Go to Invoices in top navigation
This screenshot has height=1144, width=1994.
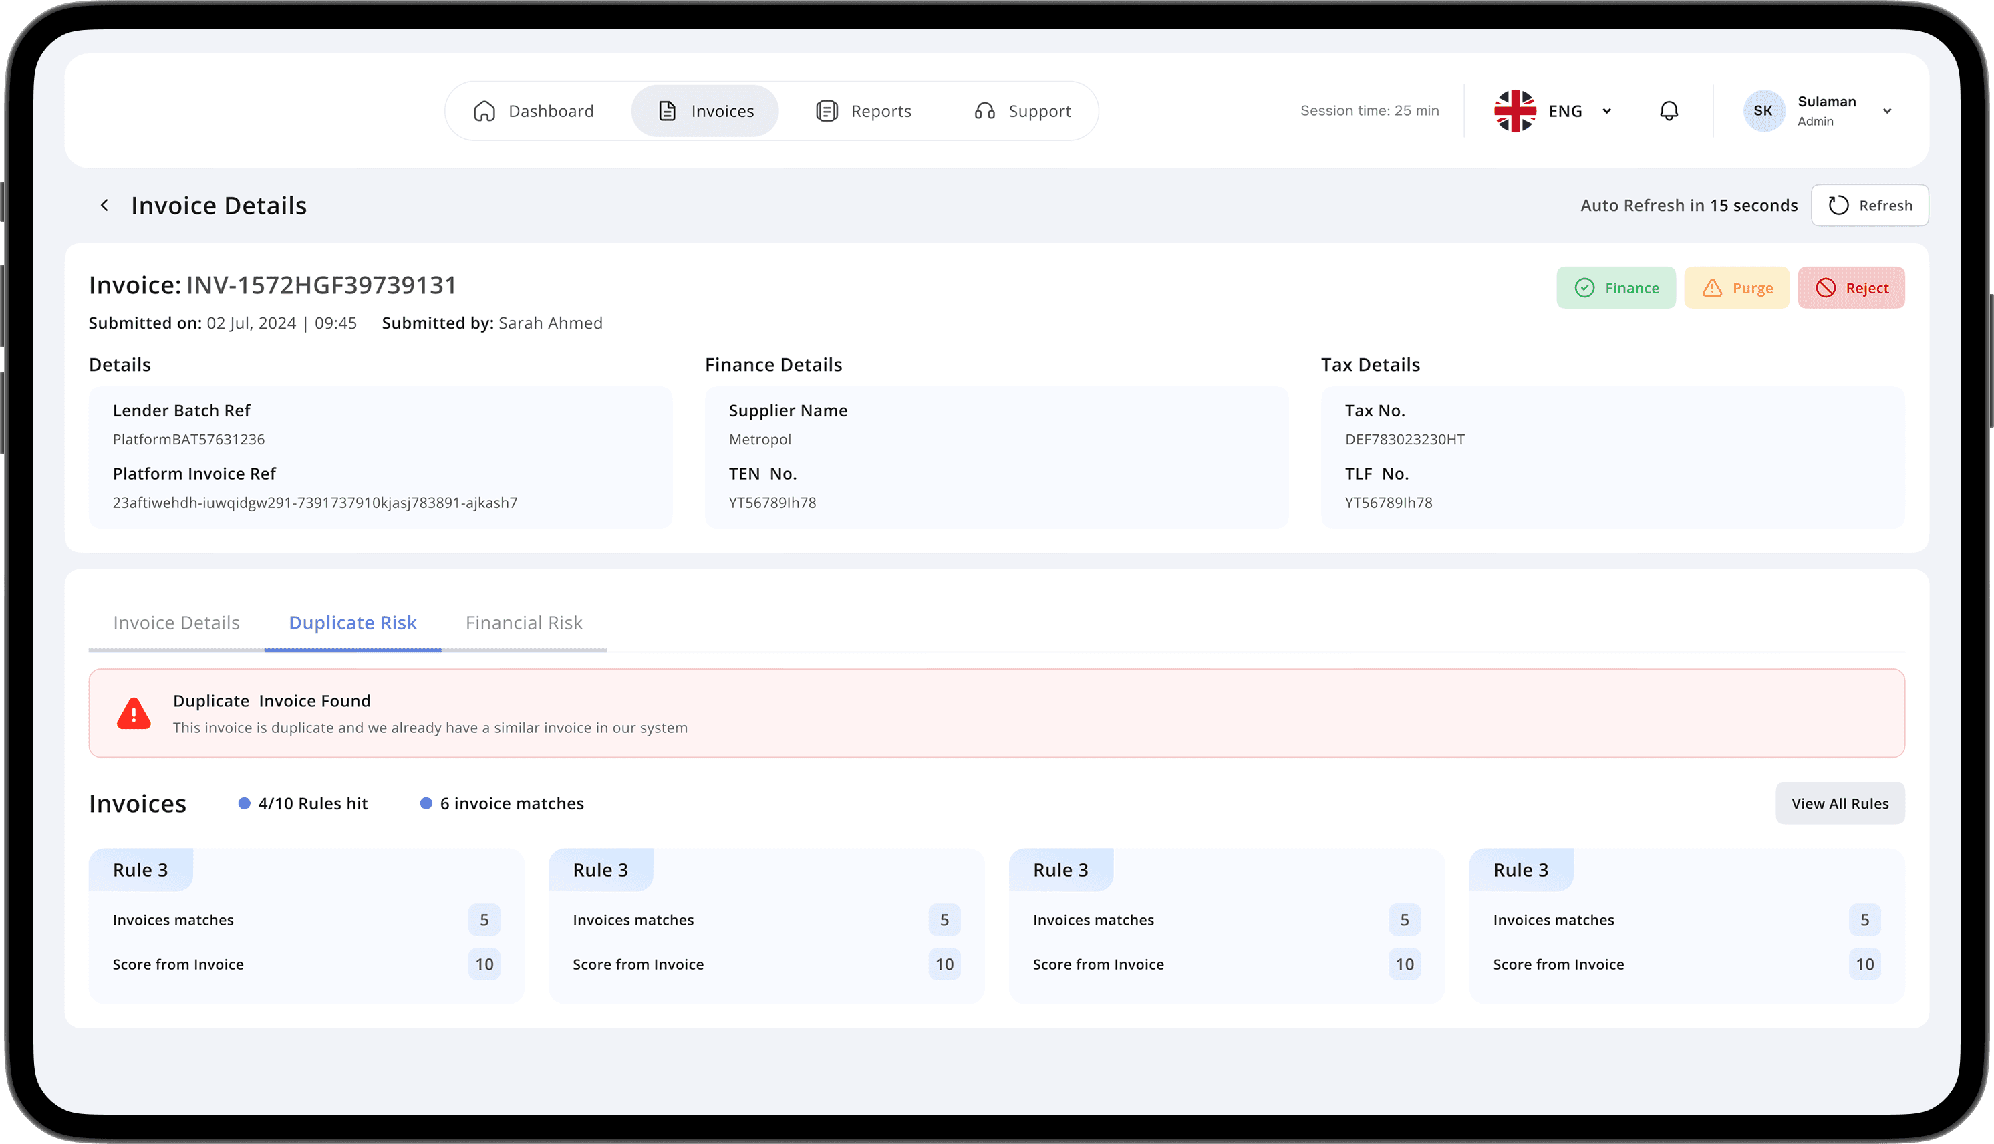coord(705,111)
